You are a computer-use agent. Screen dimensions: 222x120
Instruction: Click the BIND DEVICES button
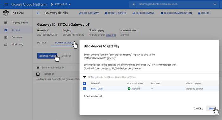click(47, 56)
